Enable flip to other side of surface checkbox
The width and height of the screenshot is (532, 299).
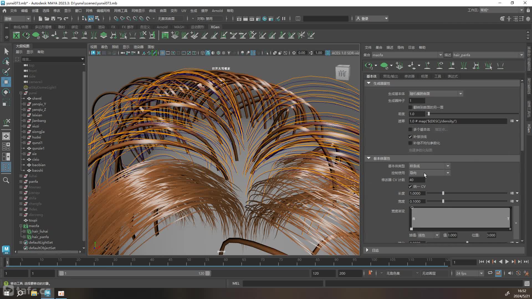(x=410, y=107)
